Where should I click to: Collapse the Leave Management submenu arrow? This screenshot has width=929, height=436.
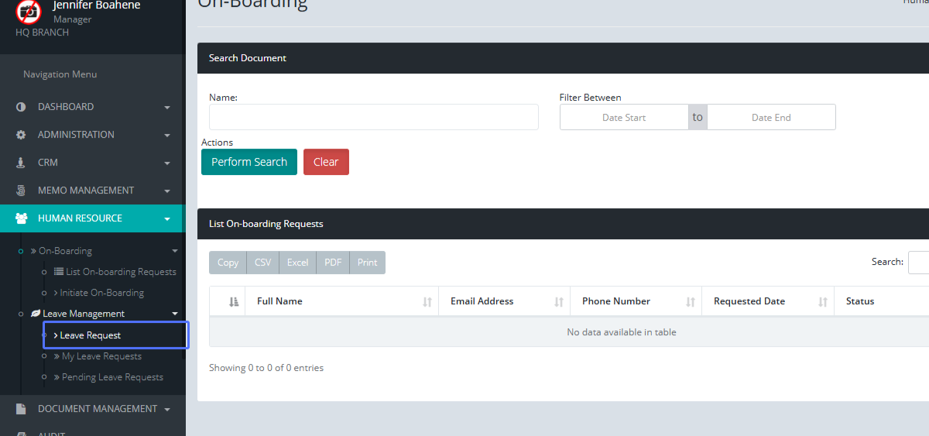click(x=175, y=314)
